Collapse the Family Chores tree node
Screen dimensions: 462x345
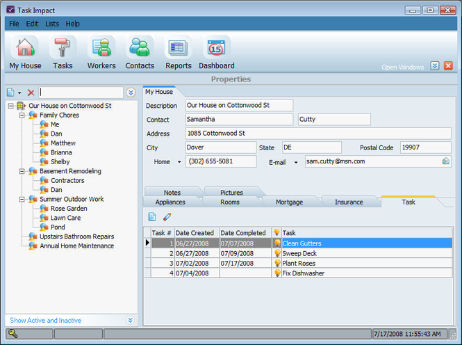(22, 115)
